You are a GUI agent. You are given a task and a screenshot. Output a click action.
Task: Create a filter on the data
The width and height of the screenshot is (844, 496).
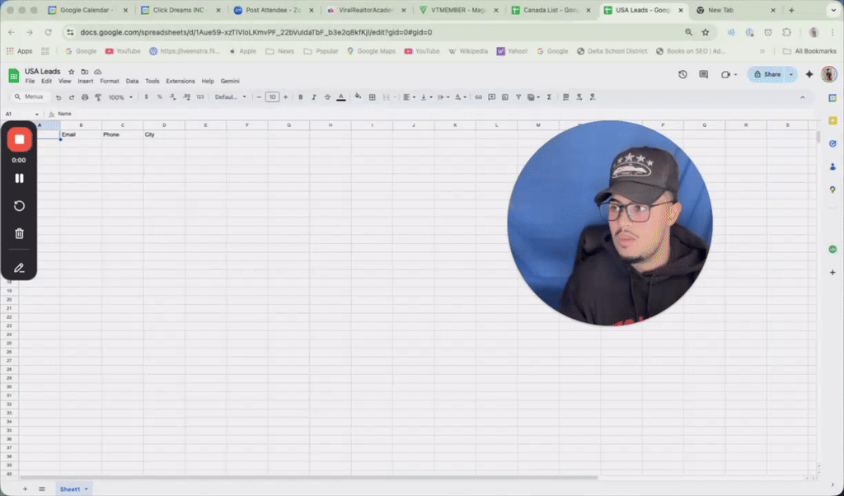518,96
